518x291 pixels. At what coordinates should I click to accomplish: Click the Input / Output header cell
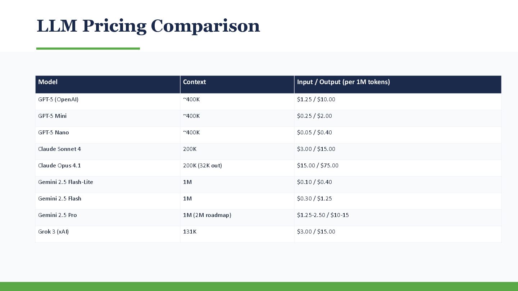coord(398,84)
